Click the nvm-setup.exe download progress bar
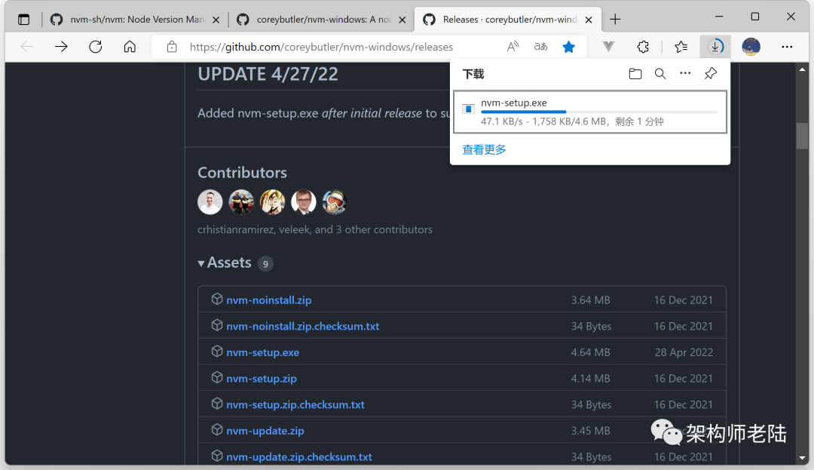The width and height of the screenshot is (814, 470). 599,112
